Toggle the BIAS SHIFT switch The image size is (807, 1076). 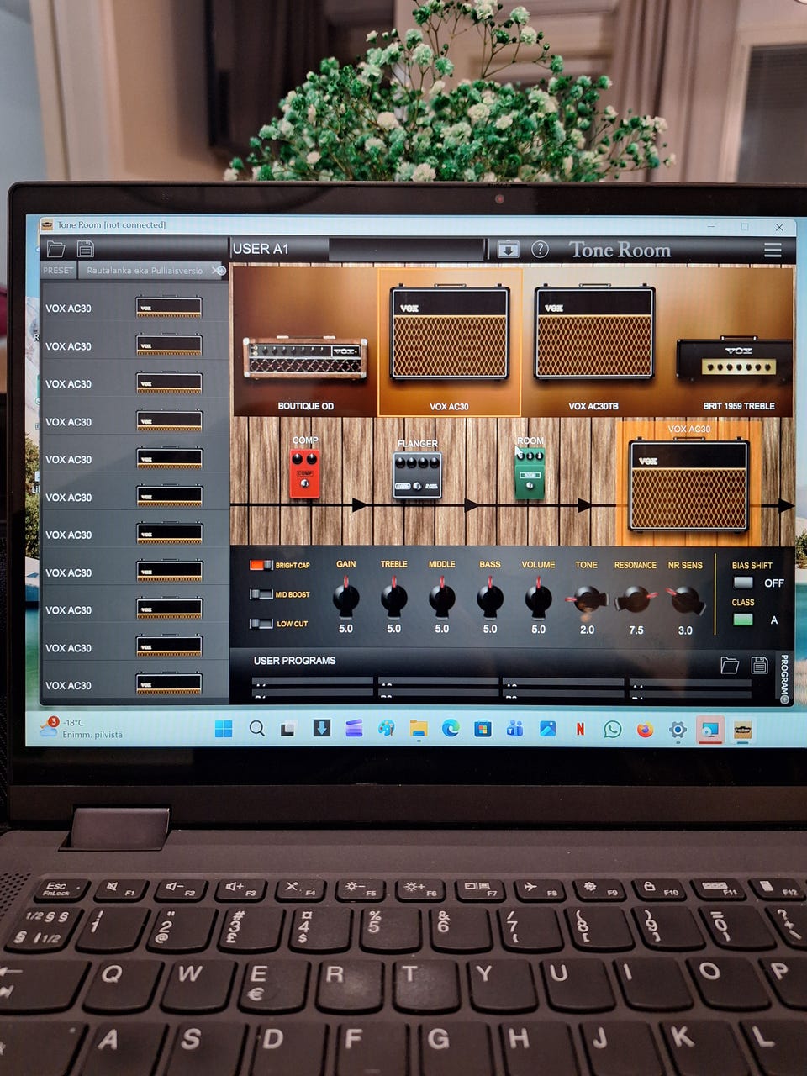pyautogui.click(x=743, y=583)
